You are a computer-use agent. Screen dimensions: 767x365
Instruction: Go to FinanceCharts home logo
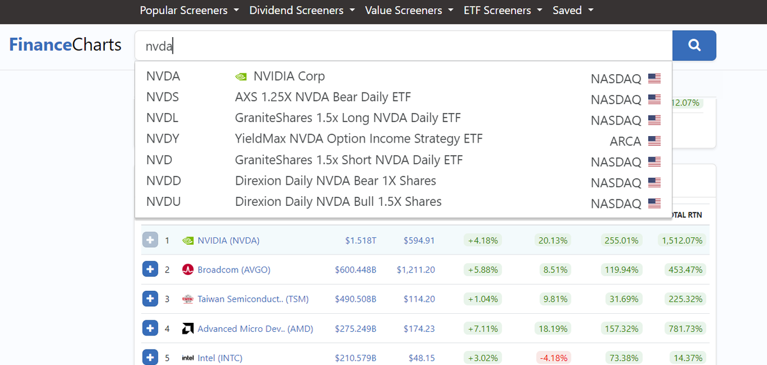[x=65, y=45]
